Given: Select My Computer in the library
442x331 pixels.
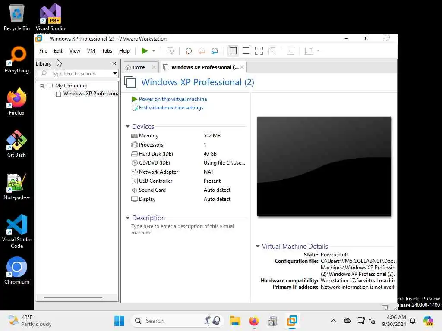Looking at the screenshot, I should [x=71, y=86].
